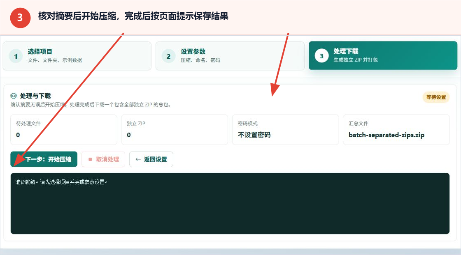Open step 1 选择项目 tab
The image size is (461, 255).
77,56
